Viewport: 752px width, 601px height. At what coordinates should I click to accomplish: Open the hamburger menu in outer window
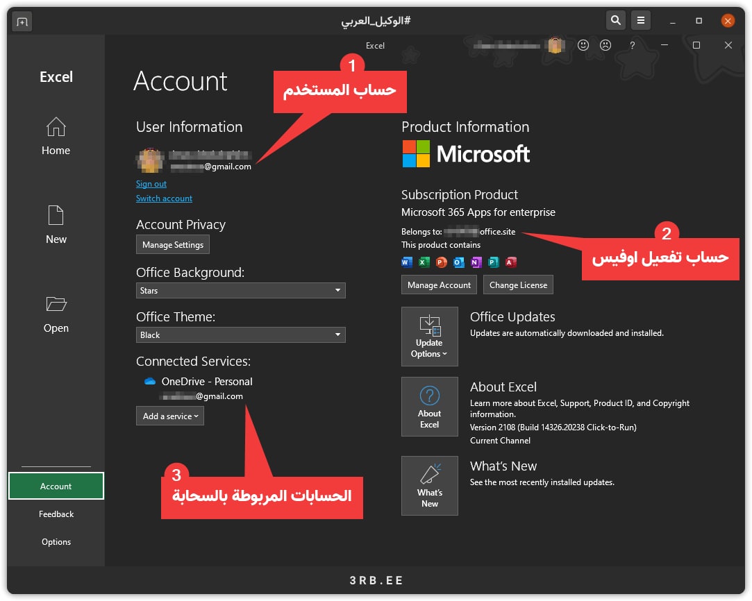pyautogui.click(x=641, y=20)
